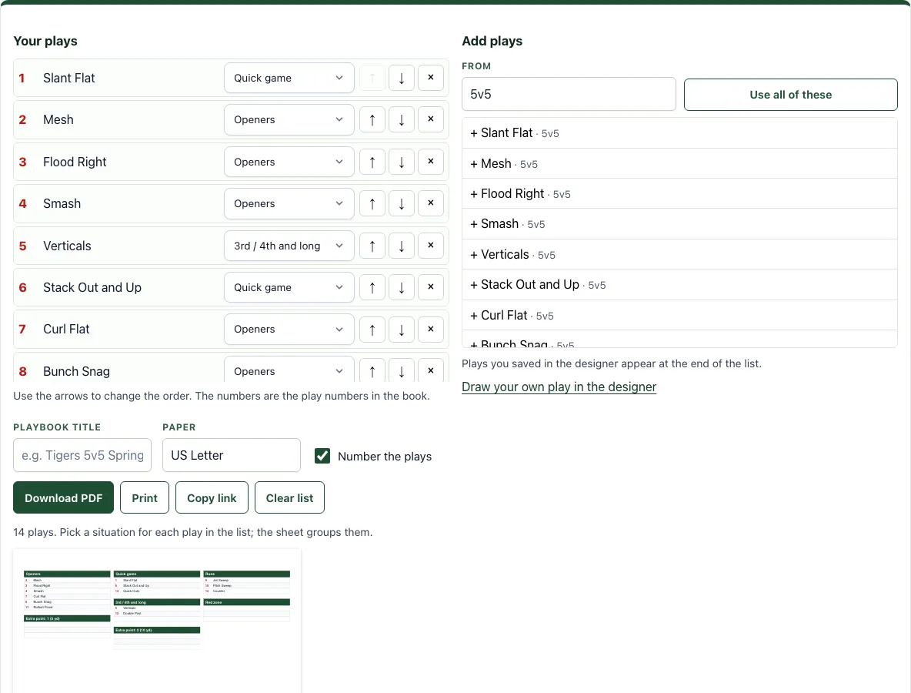
Task: Move Smash down in the order
Action: (402, 203)
